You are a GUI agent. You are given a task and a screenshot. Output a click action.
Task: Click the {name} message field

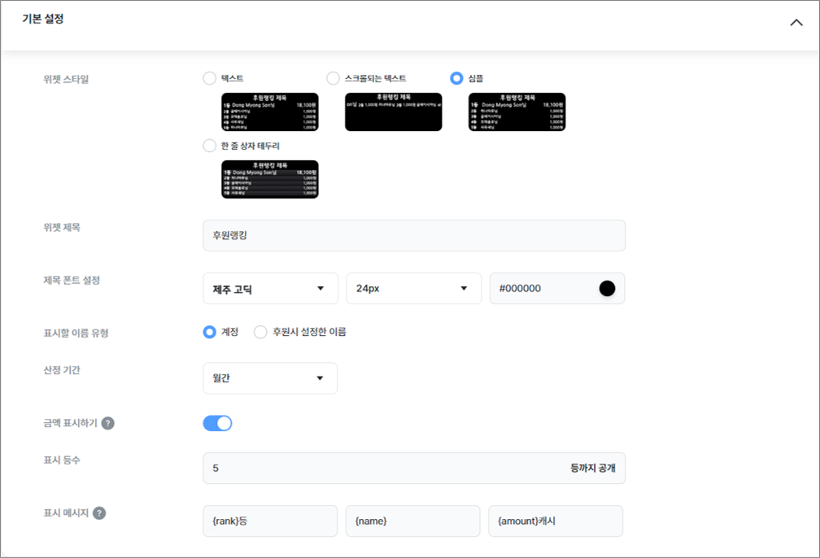tap(412, 521)
